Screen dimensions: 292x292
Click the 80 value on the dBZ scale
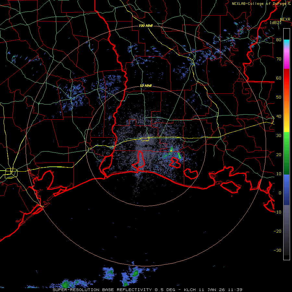[279, 40]
